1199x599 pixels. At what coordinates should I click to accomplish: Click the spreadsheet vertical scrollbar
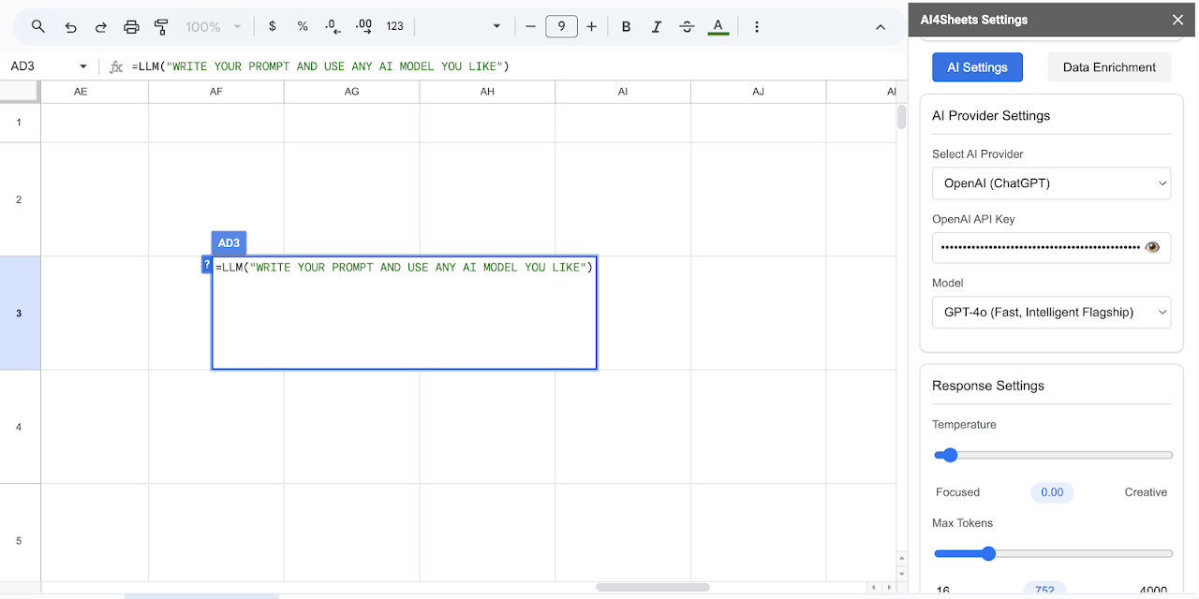coord(902,117)
